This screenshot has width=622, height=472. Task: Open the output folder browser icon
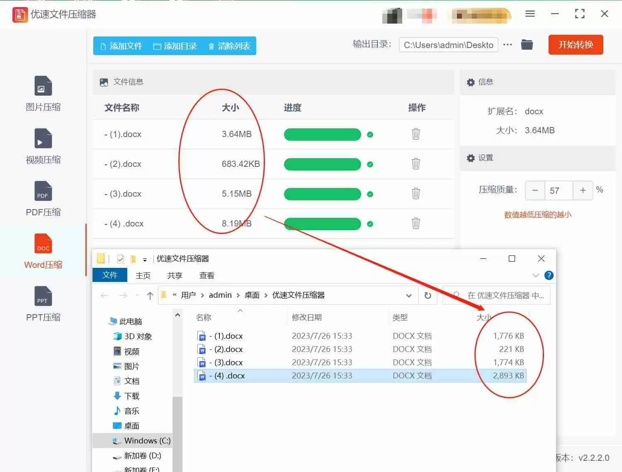(x=527, y=45)
